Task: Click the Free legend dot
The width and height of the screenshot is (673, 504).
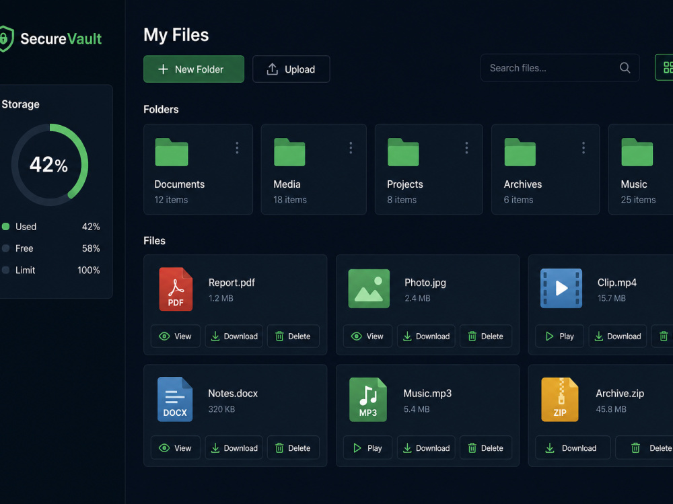Action: pos(5,248)
